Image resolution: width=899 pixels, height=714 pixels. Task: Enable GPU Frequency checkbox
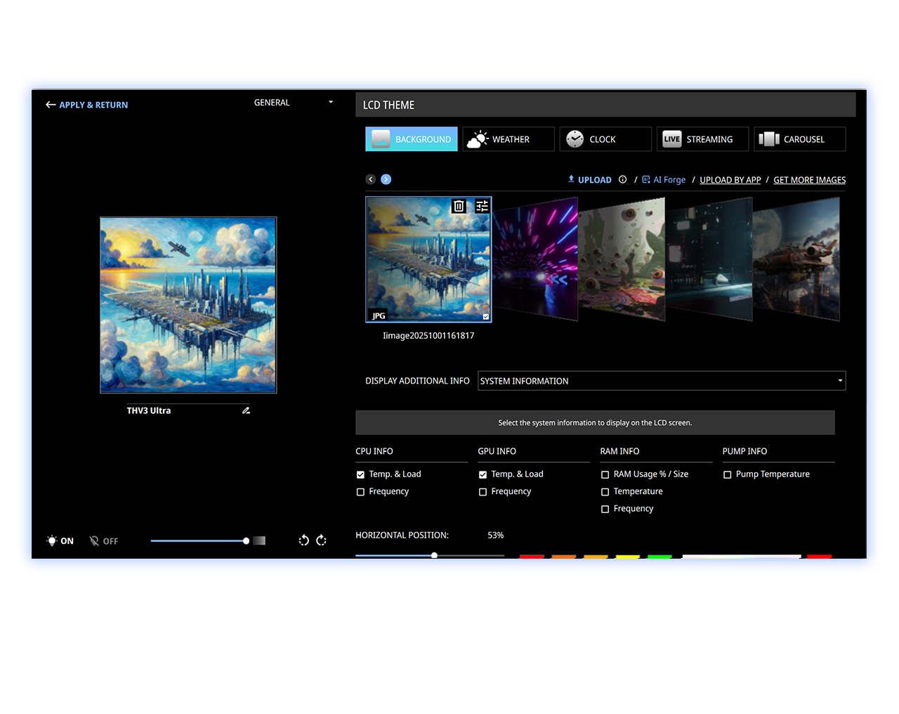click(x=483, y=492)
